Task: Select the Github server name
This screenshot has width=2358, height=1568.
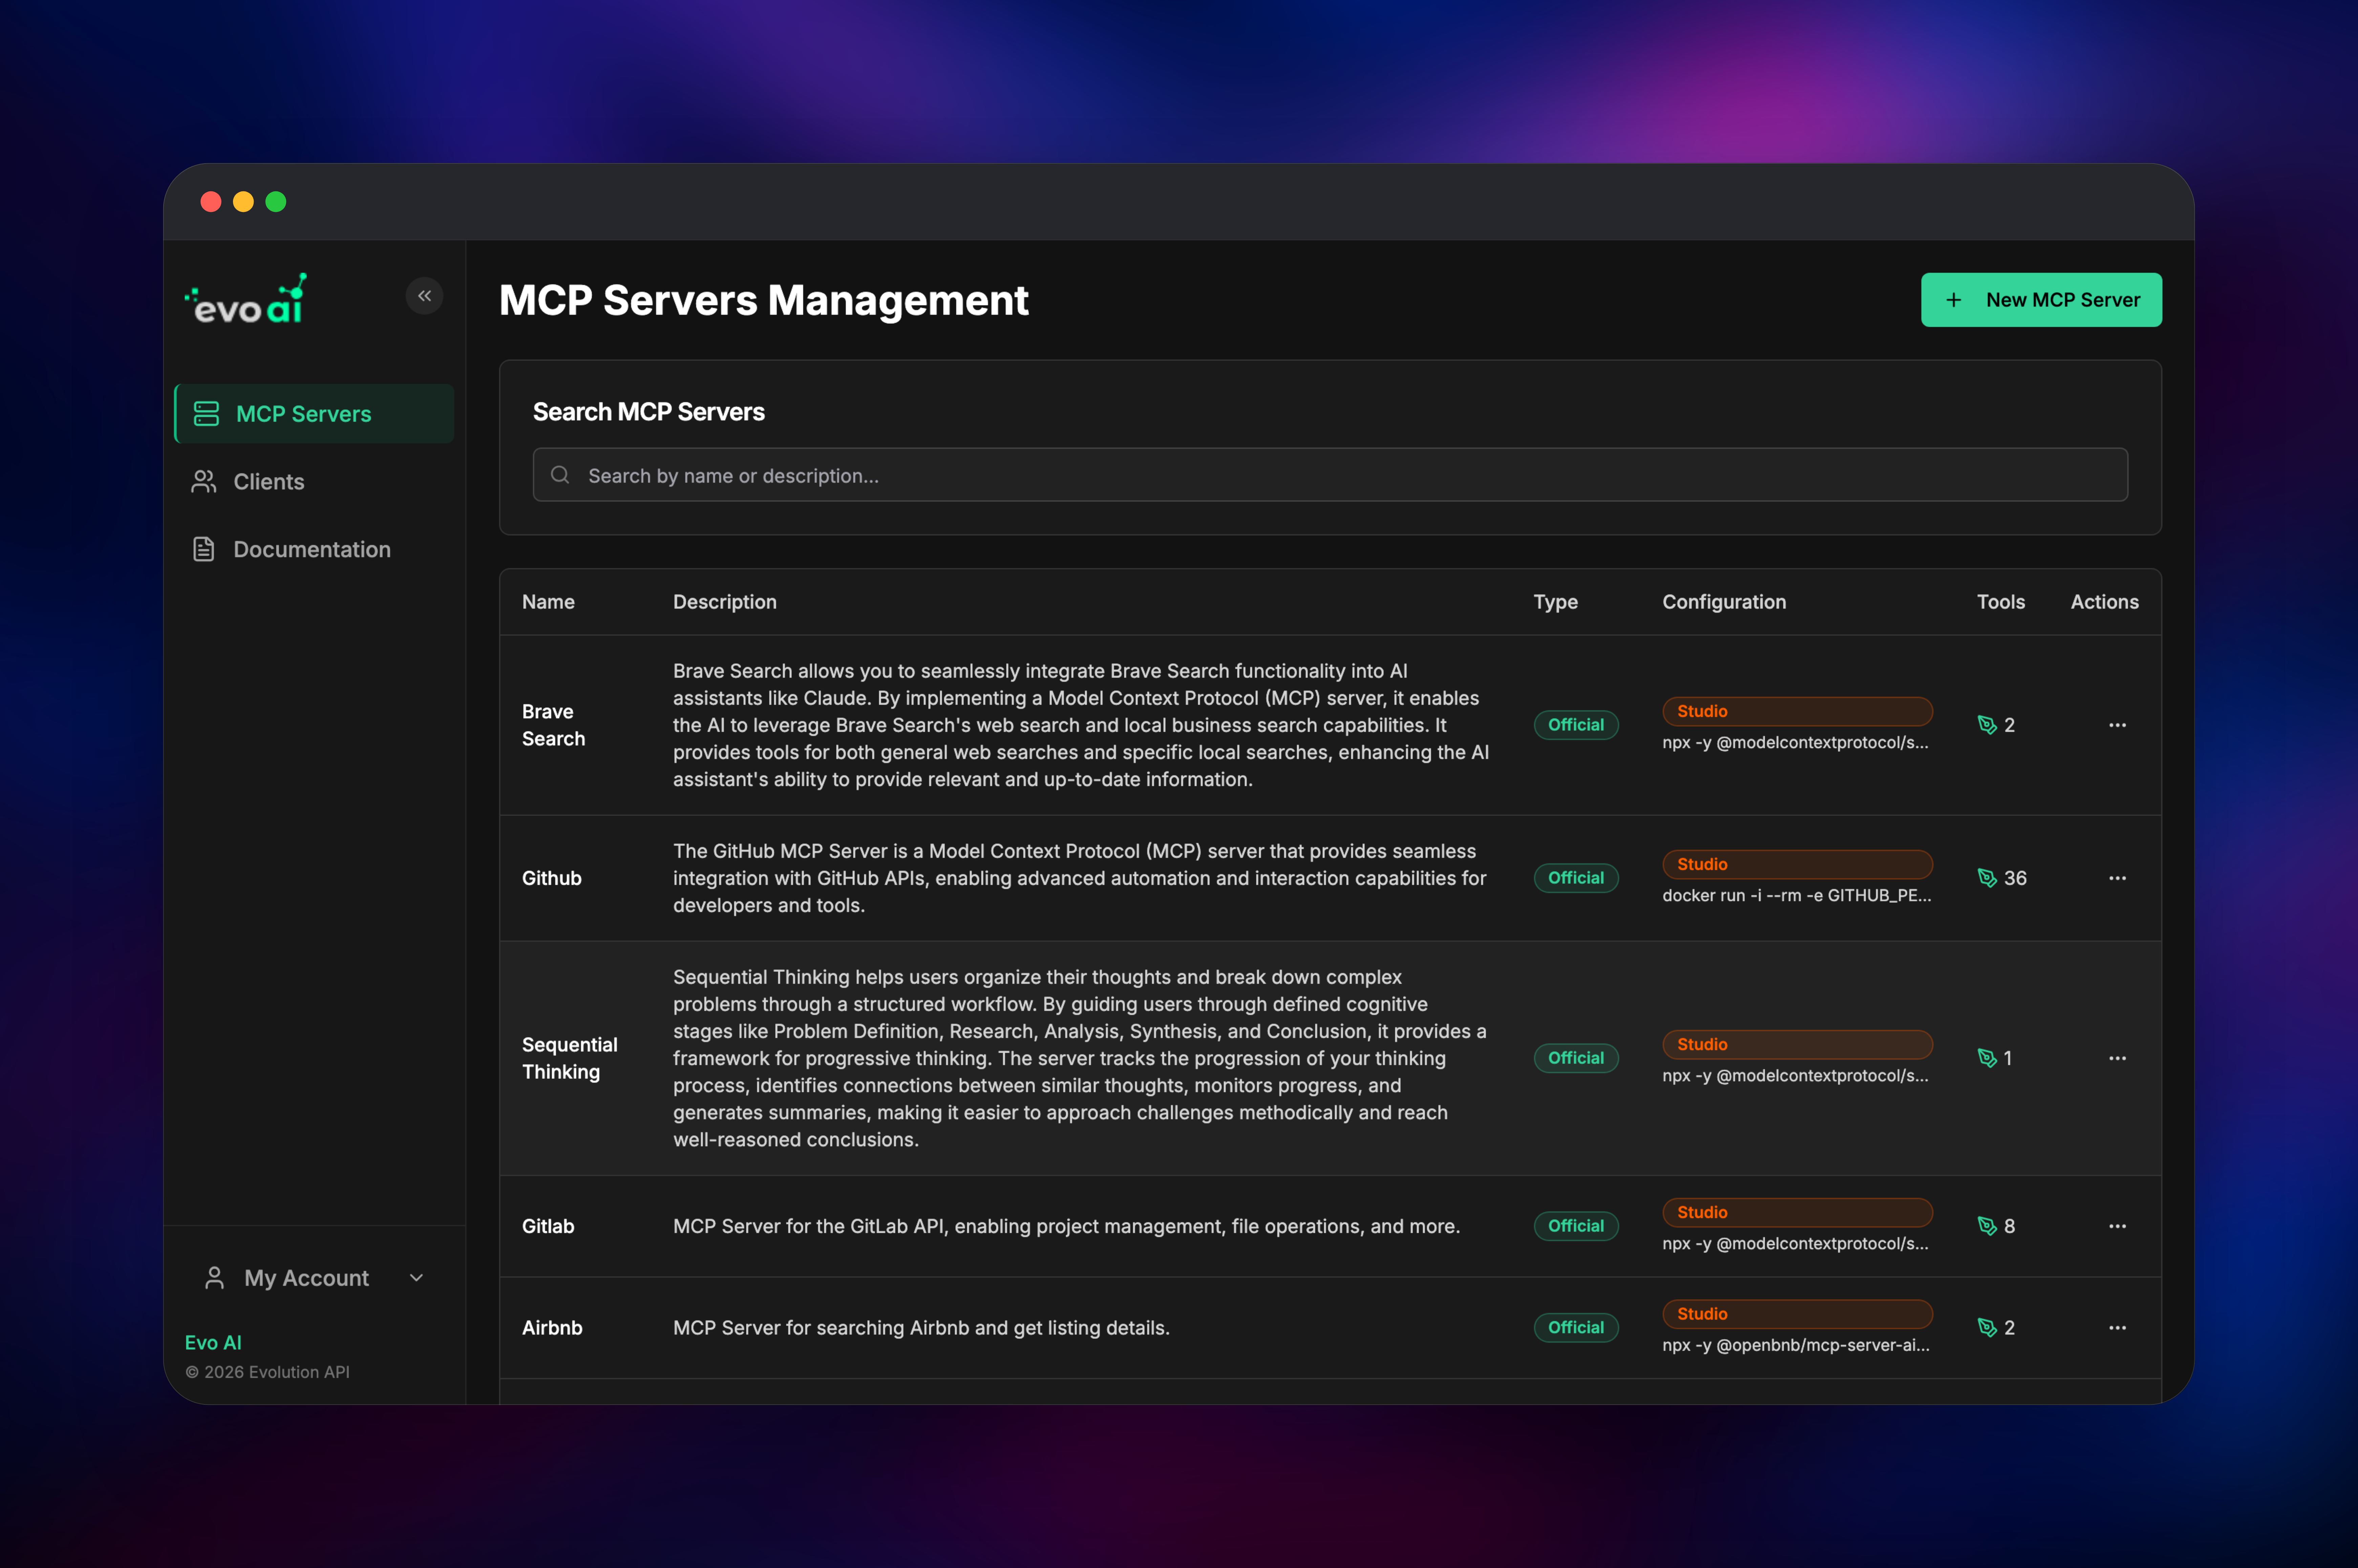Action: pos(552,878)
